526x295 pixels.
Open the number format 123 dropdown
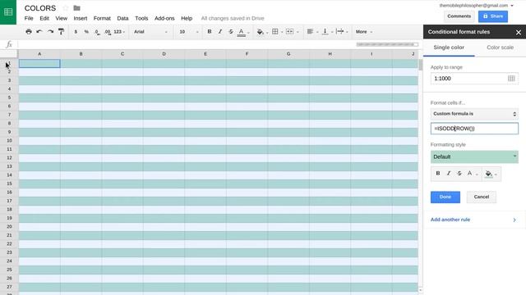point(119,32)
